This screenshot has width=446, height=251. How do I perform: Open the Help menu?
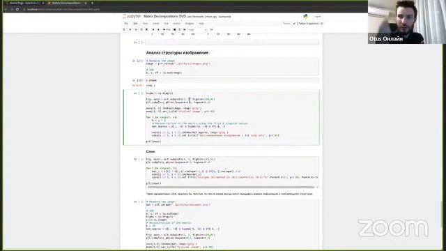click(x=201, y=24)
